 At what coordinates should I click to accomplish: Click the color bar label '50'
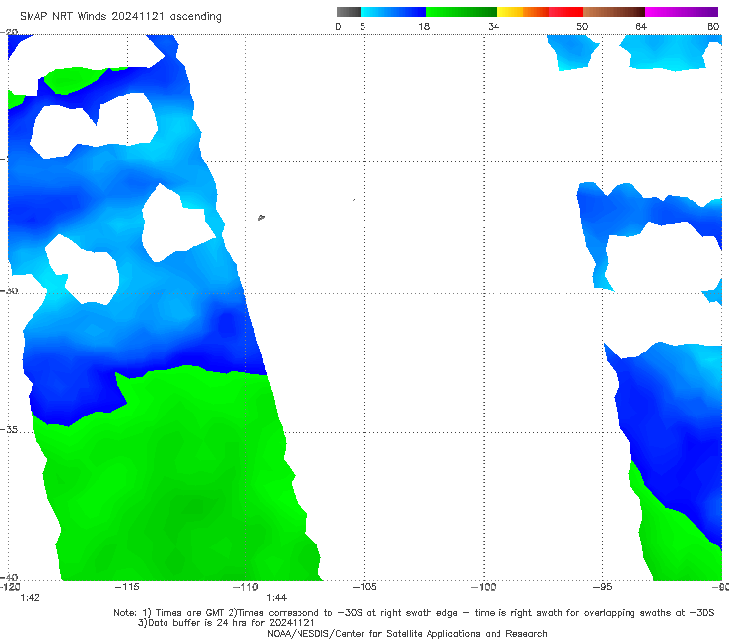[582, 27]
